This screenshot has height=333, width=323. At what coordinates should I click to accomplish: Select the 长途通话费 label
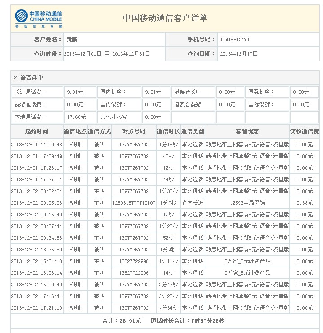coord(30,92)
